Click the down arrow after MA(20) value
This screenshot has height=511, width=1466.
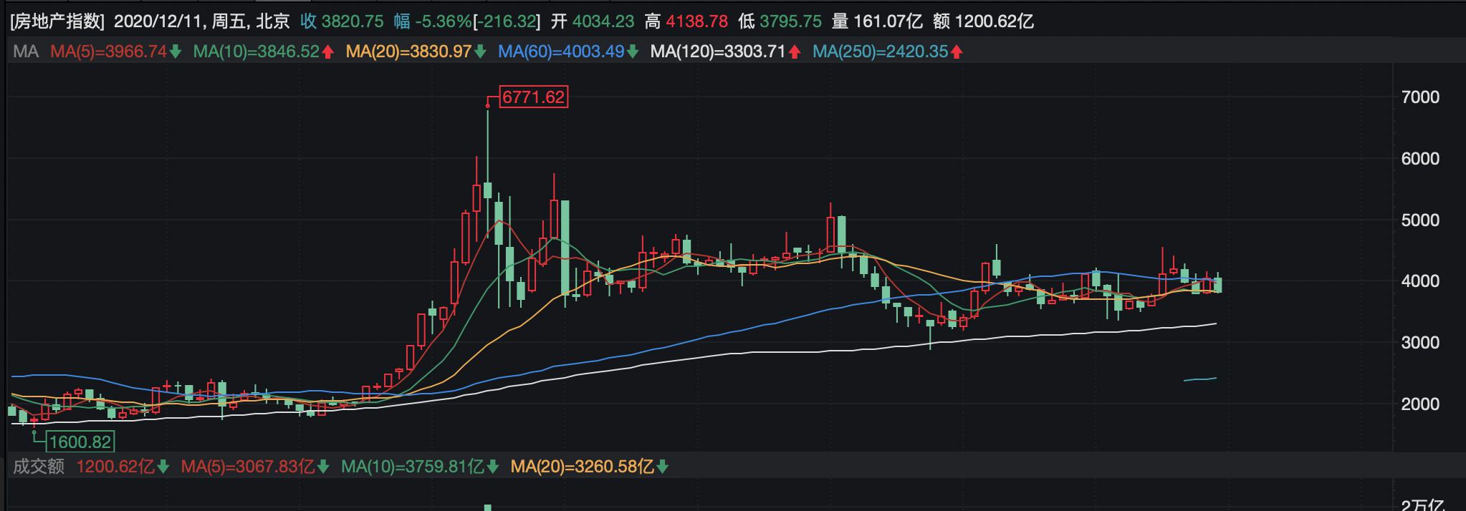[480, 52]
